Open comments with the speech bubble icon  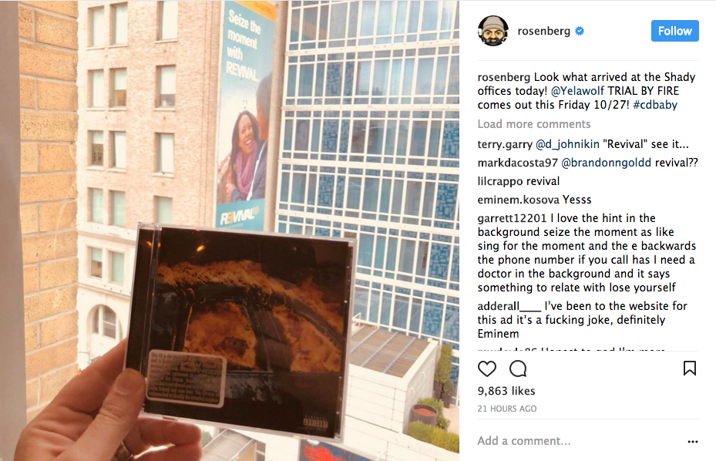click(x=518, y=368)
